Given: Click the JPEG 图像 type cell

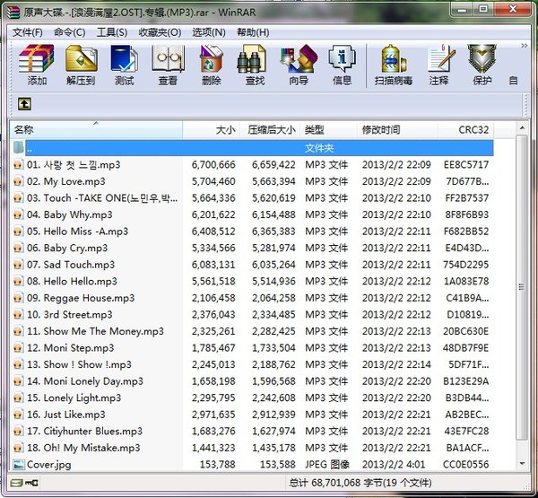Looking at the screenshot, I should [x=327, y=465].
